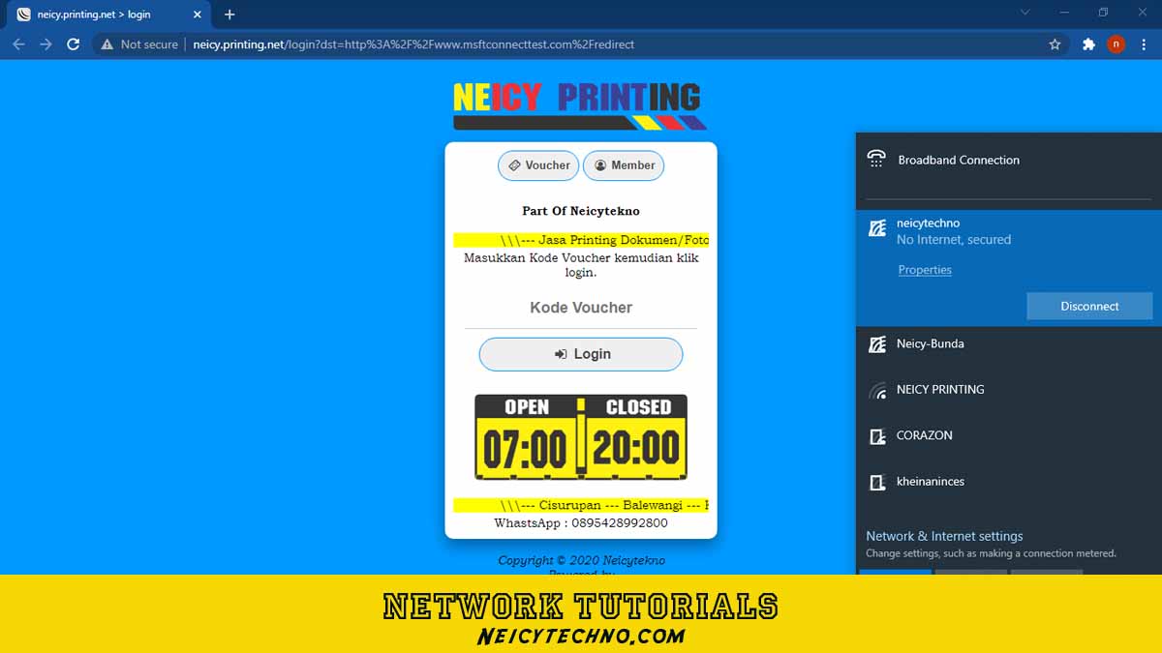
Task: Click the 'Part Of Neicytekno' heading
Action: point(581,211)
